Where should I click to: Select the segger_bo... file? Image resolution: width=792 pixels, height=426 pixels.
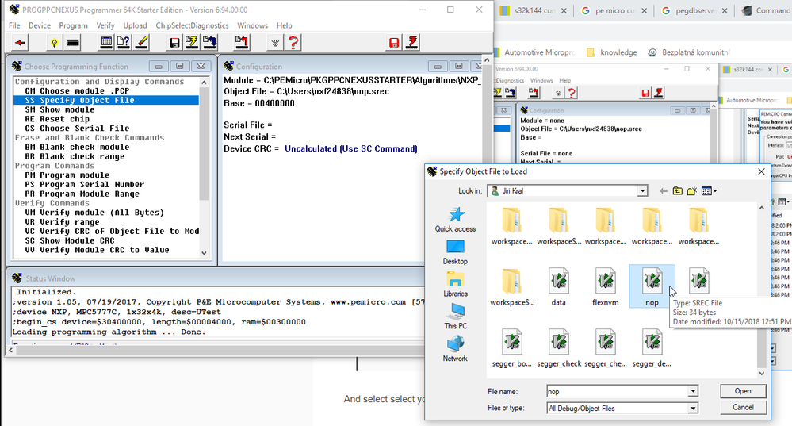[x=511, y=348]
